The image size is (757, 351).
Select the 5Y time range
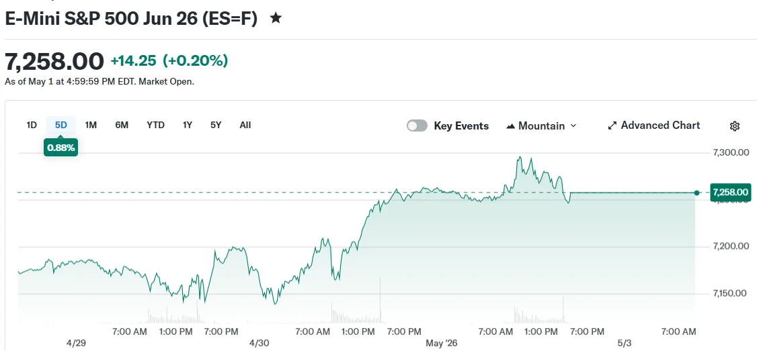click(216, 126)
